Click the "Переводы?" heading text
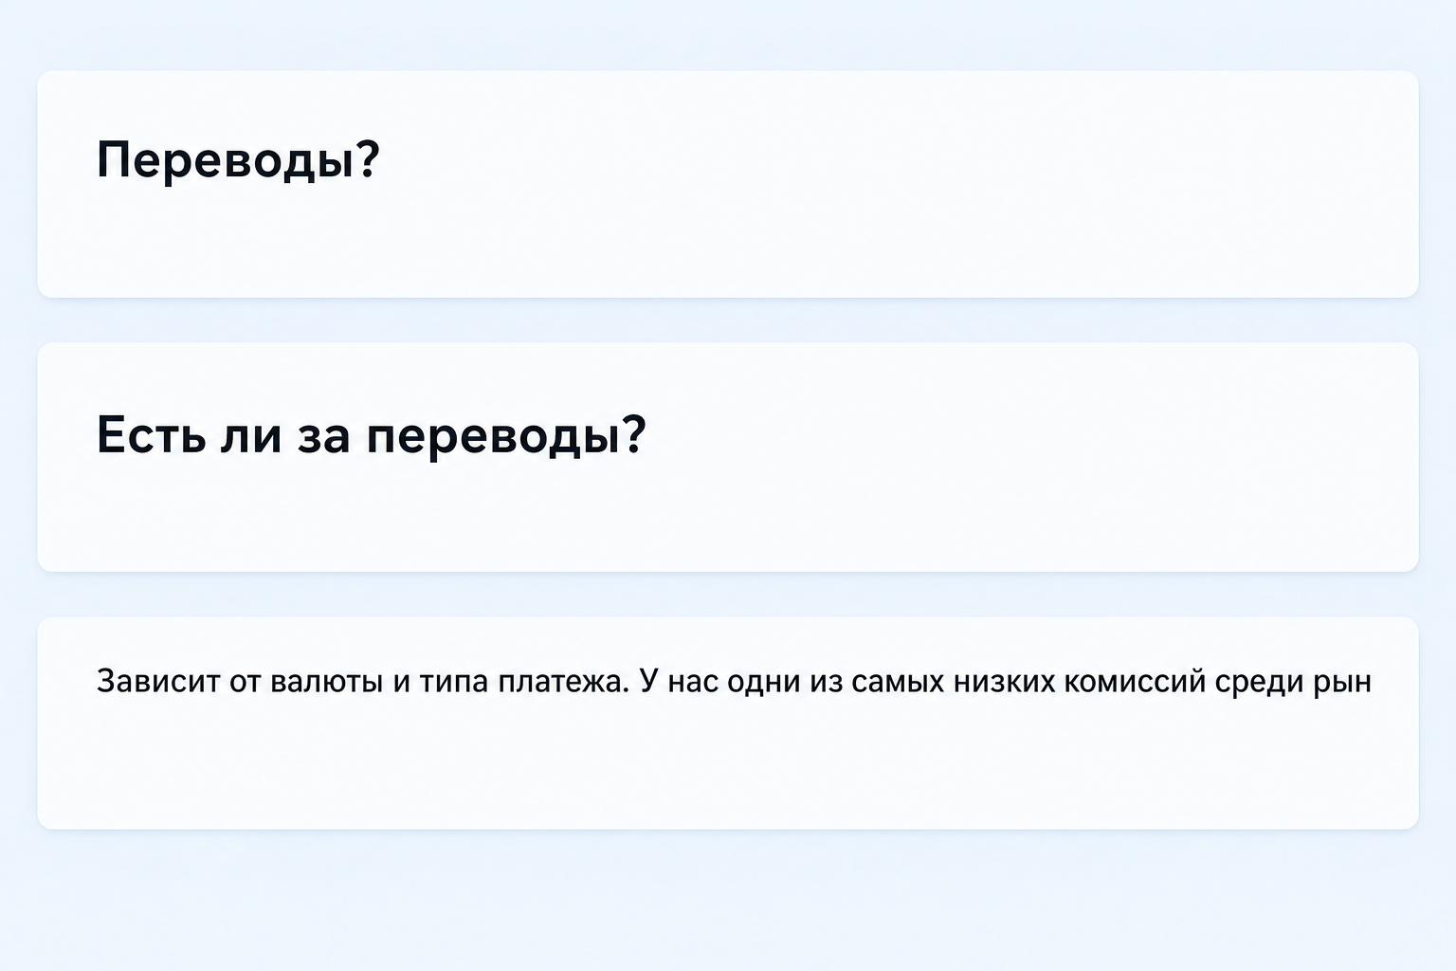 (x=238, y=159)
